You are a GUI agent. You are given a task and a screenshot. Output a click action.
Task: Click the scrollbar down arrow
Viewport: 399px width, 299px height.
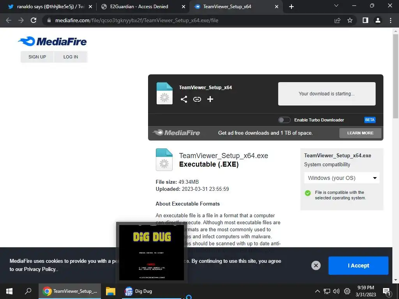coord(395,280)
